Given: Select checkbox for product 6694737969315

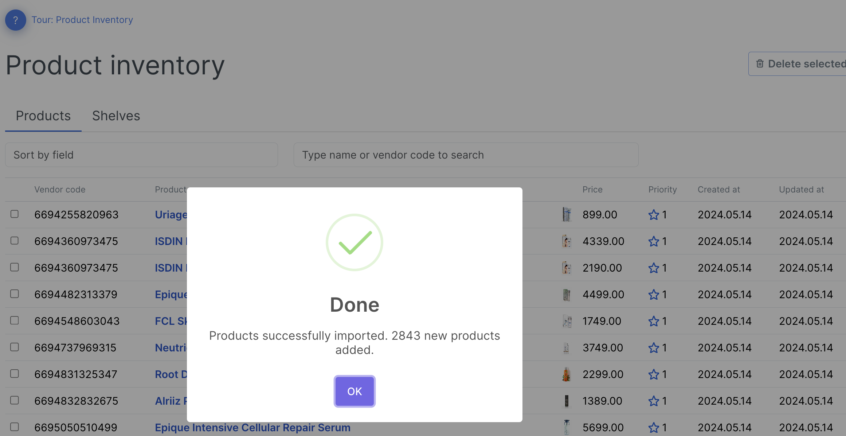Looking at the screenshot, I should coord(15,347).
